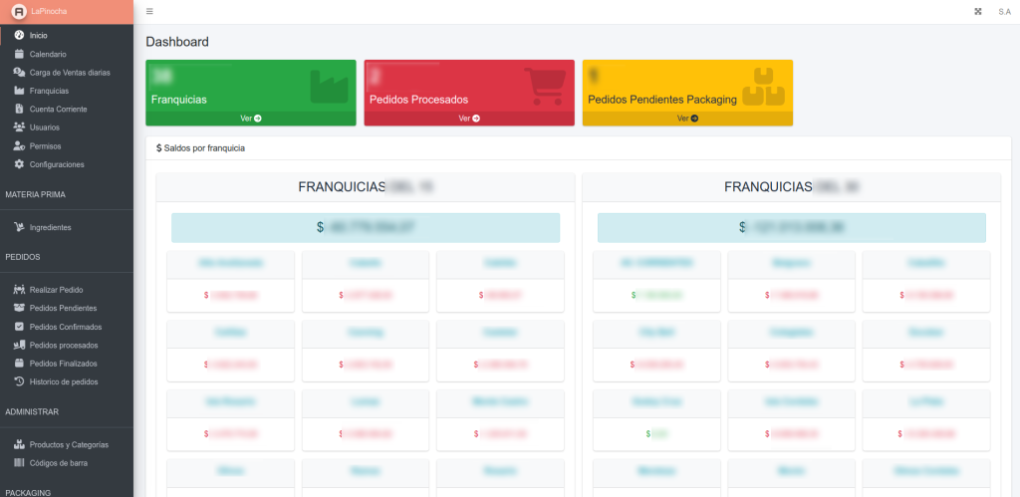Click the MATERIA PRIMA section label

35,194
